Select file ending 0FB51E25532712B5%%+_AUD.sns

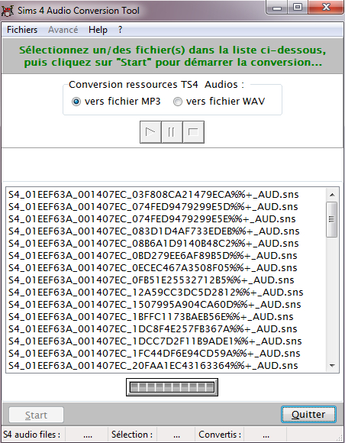point(166,280)
